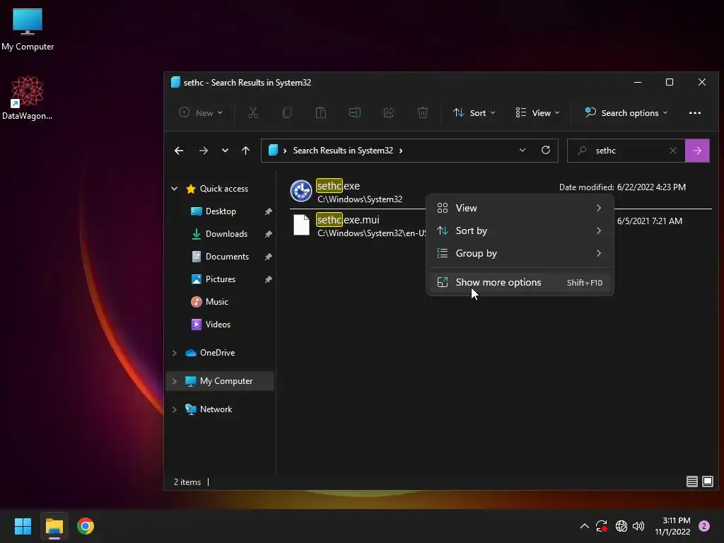Screen dimensions: 724x543
Task: Go back with the left arrow
Action: point(179,151)
